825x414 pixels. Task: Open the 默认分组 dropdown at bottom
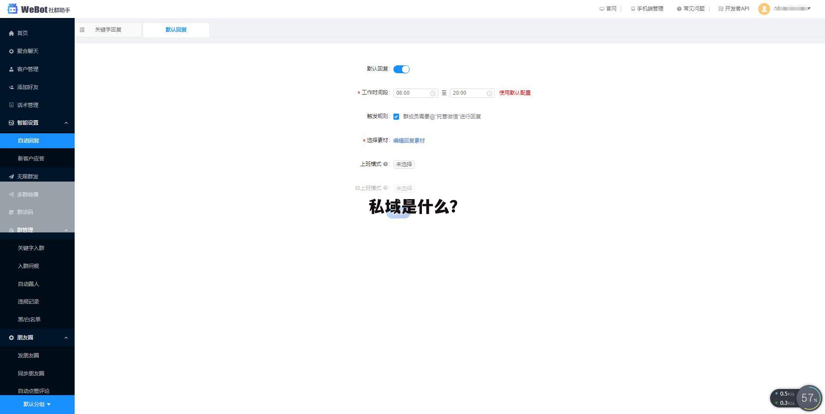35,404
